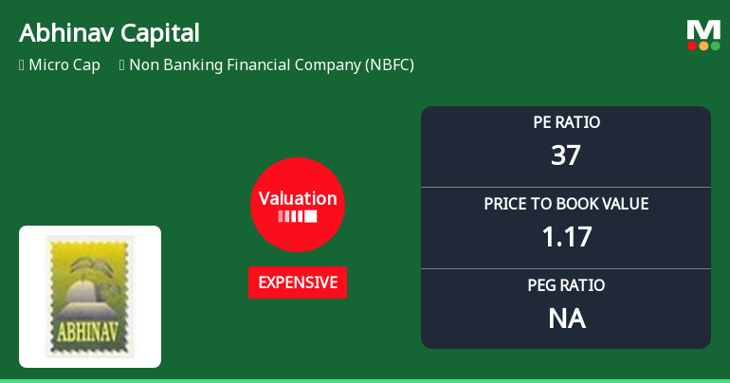Open the Abhinav stamp logo thumbnail

90,297
